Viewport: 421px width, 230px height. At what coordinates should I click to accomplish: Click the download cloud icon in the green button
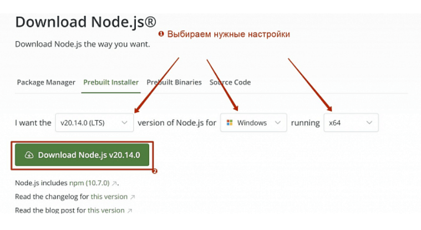click(29, 155)
